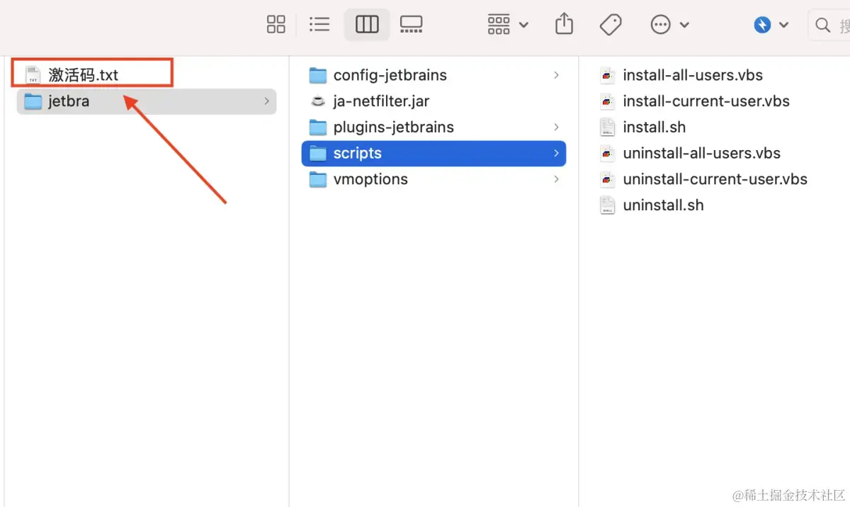Select the jetbra folder row
This screenshot has width=850, height=507.
[146, 101]
